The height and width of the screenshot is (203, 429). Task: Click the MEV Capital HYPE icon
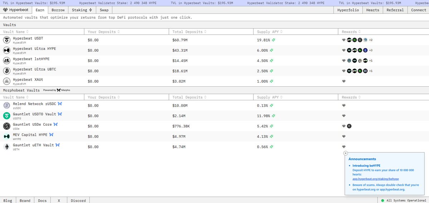pyautogui.click(x=7, y=136)
